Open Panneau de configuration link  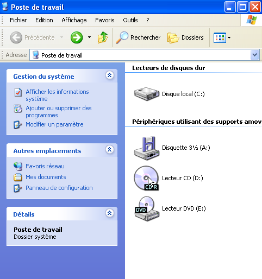59,188
